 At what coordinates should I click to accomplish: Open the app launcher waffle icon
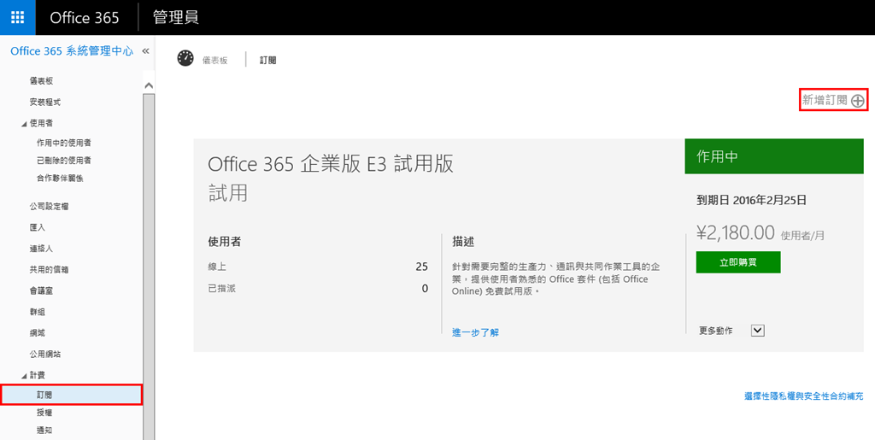pyautogui.click(x=17, y=17)
